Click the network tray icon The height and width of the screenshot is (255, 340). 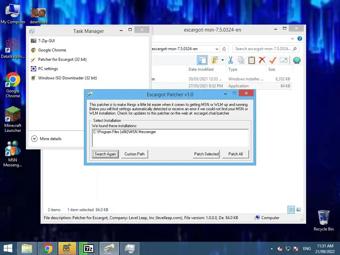click(288, 249)
